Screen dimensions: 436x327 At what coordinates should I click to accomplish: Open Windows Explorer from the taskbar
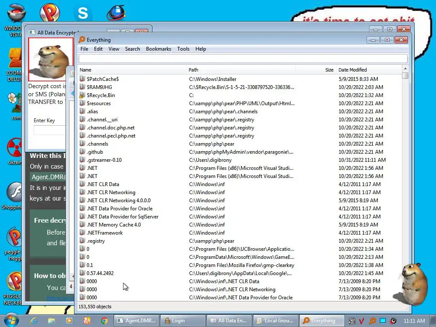click(51, 321)
